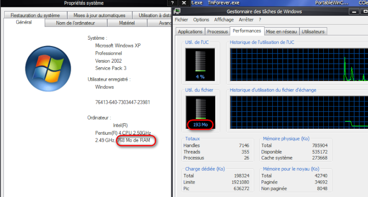Open the Utilisateurs tab

(x=313, y=31)
